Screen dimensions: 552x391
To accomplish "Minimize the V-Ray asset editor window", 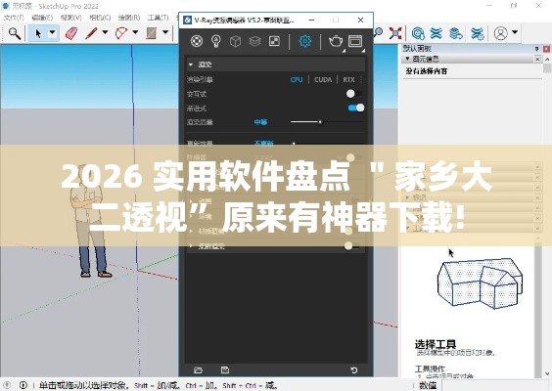I will (311, 21).
